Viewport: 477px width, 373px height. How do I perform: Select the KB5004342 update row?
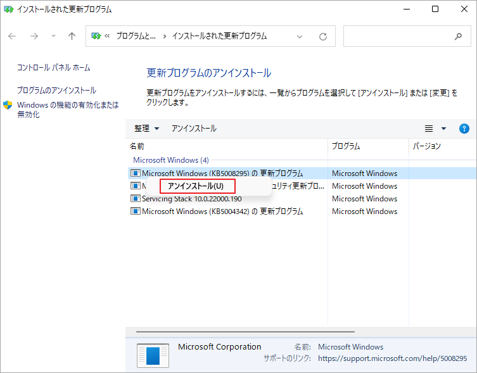coord(222,211)
